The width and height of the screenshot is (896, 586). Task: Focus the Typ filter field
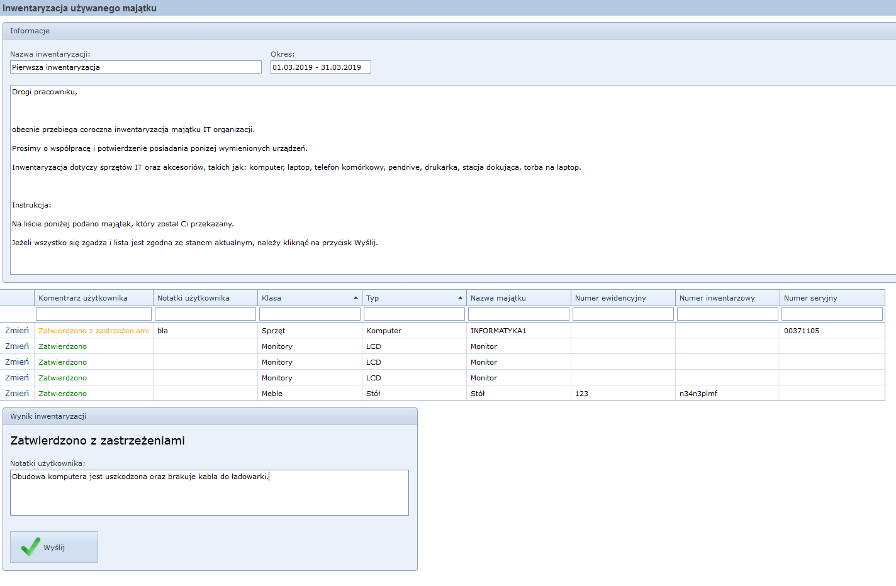pos(415,314)
